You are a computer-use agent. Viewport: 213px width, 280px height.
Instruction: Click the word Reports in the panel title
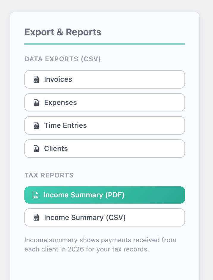pos(84,32)
